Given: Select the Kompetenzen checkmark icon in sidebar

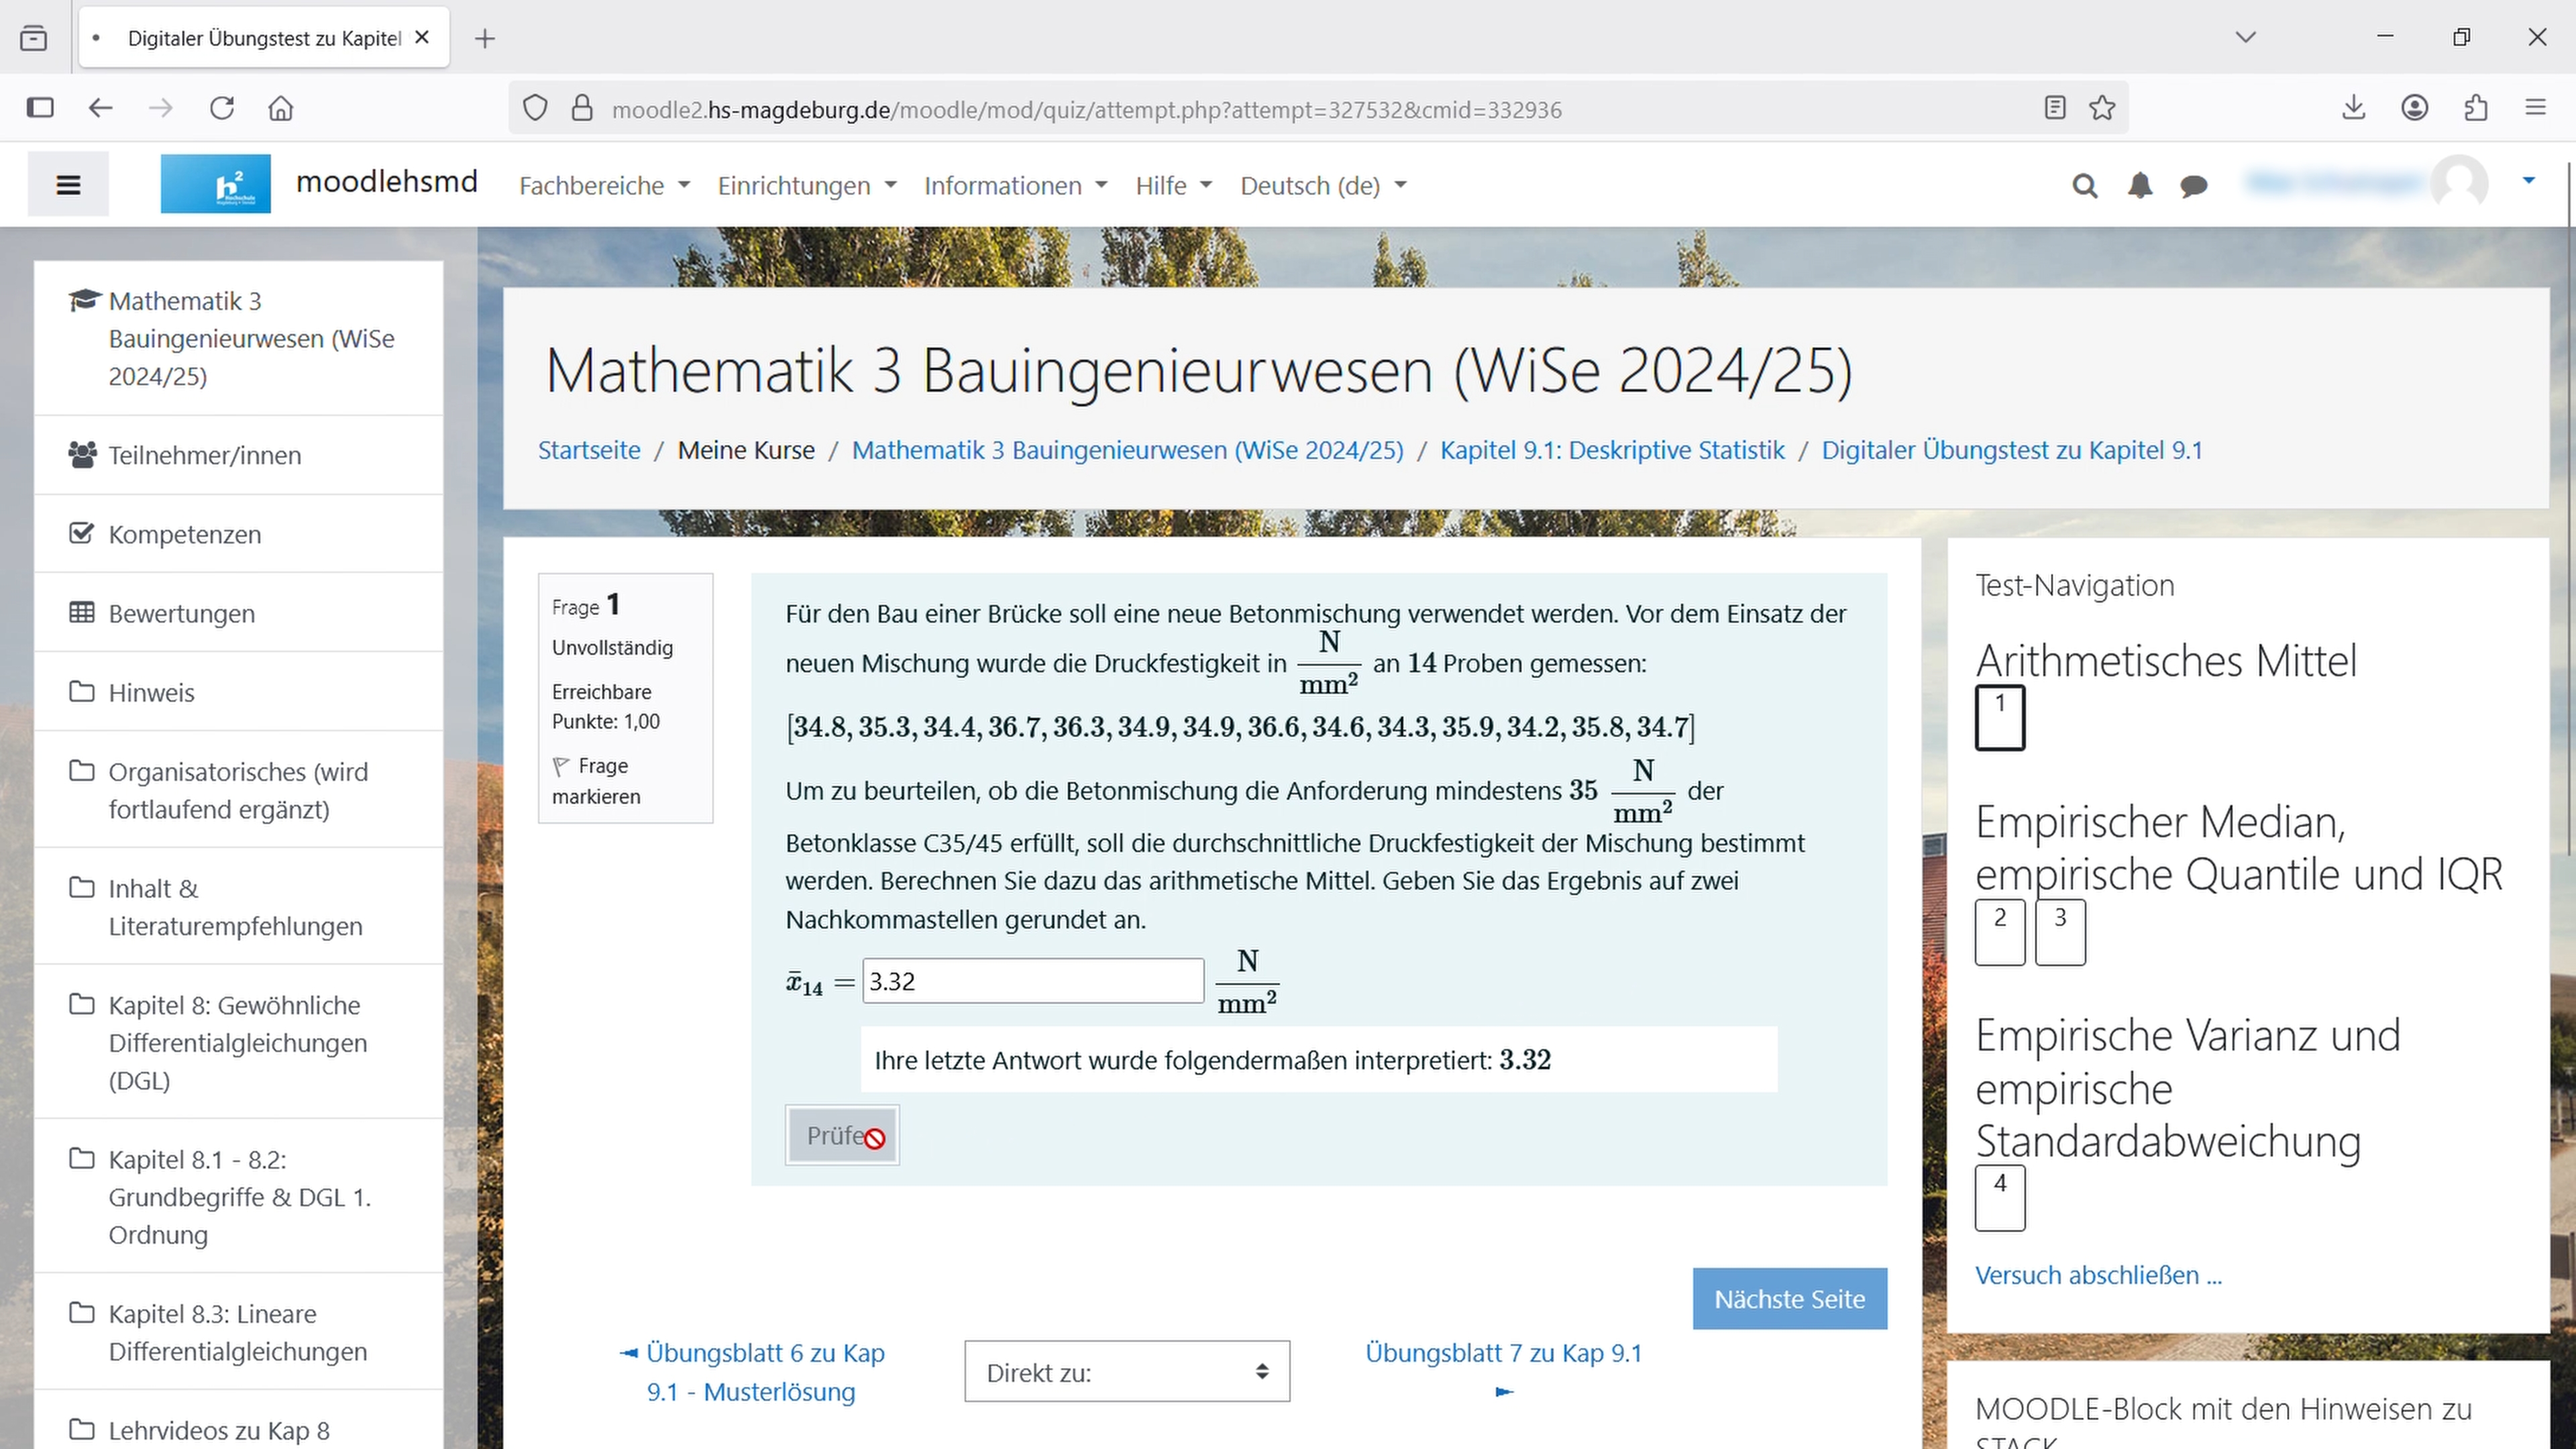Looking at the screenshot, I should click(81, 533).
